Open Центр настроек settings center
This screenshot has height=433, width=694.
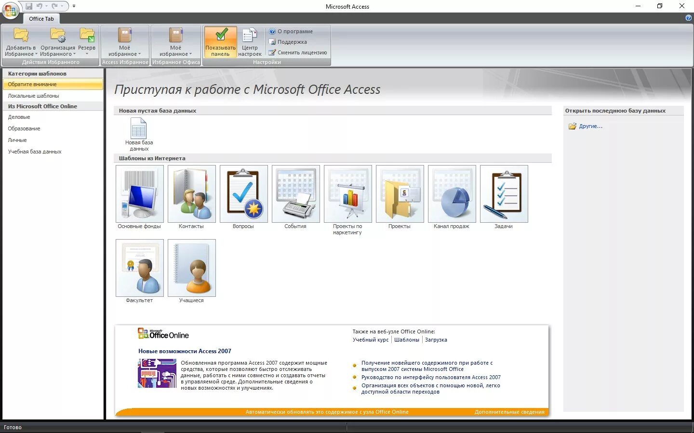(250, 42)
